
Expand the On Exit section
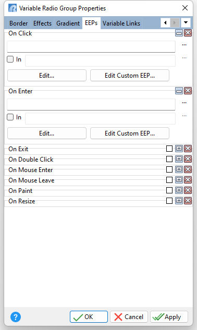point(179,149)
